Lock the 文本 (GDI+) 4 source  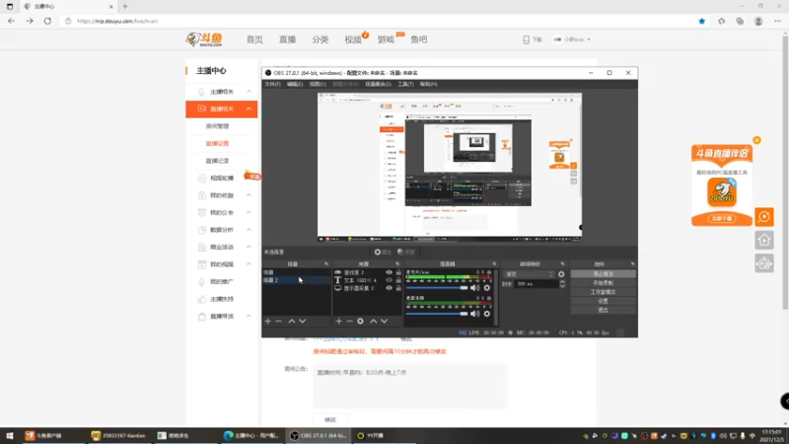coord(398,280)
